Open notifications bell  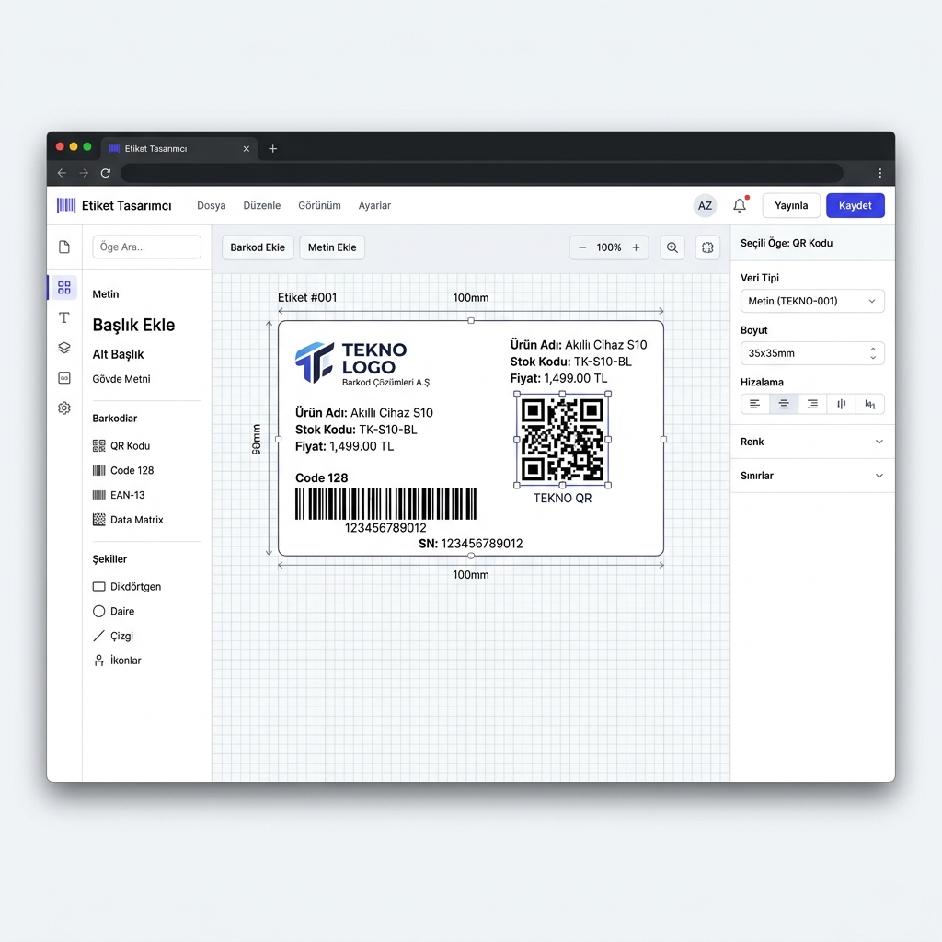point(740,205)
